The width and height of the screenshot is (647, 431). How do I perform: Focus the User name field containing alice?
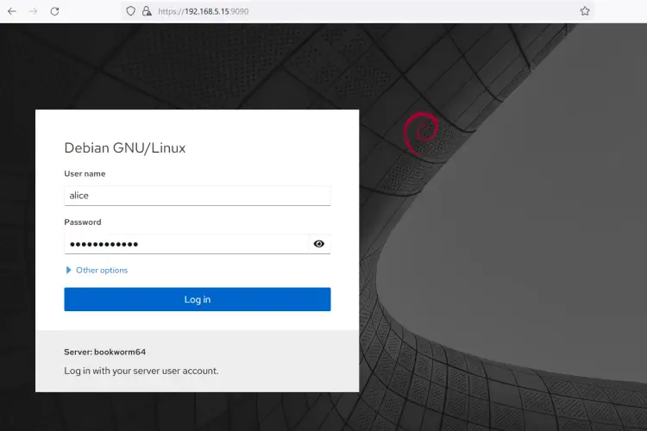(198, 196)
